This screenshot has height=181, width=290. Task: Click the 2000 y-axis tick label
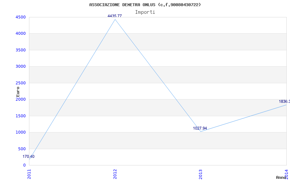(x=21, y=99)
